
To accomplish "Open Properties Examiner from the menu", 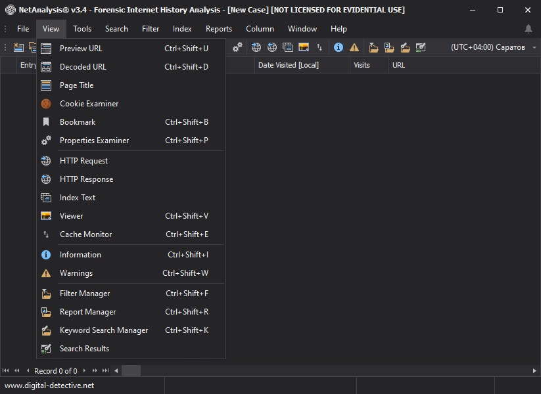I will (131, 141).
